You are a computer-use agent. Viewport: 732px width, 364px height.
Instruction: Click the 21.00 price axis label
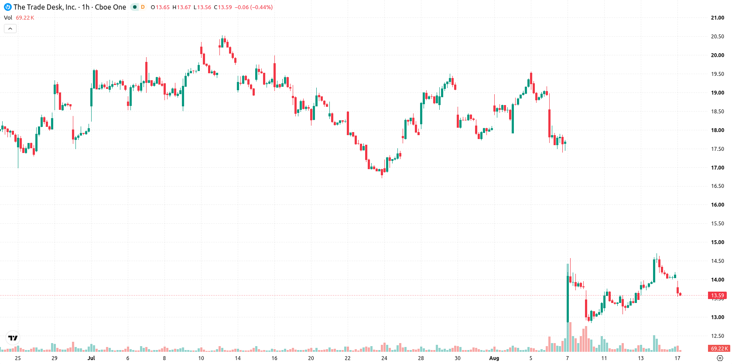coord(717,18)
